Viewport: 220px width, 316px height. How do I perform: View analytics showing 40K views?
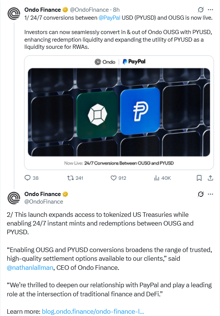pyautogui.click(x=162, y=178)
